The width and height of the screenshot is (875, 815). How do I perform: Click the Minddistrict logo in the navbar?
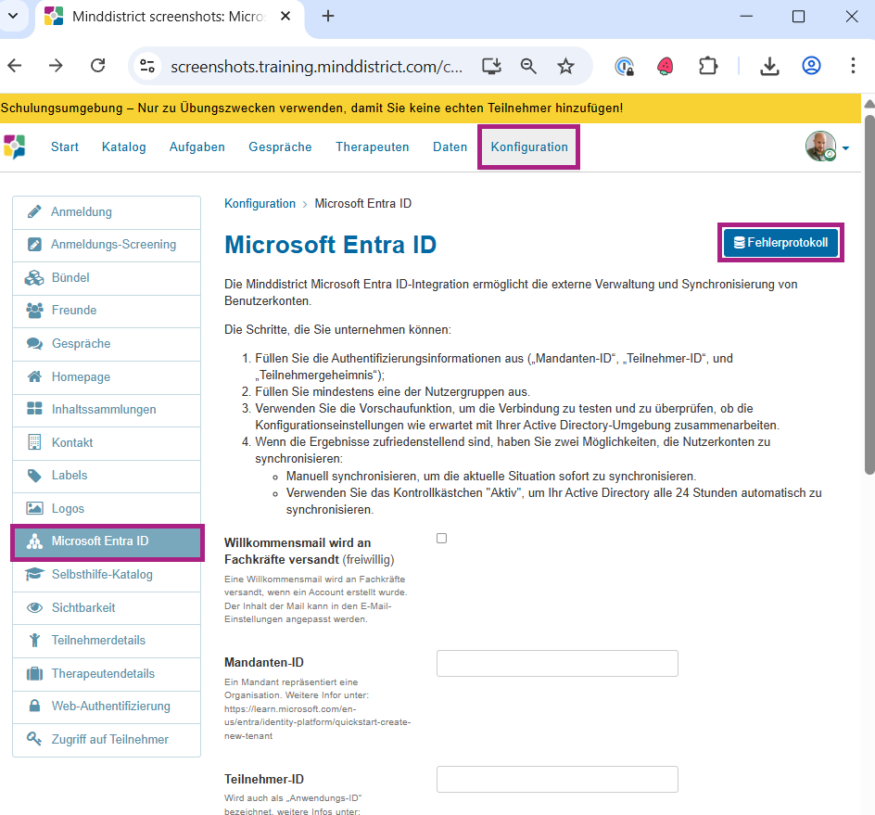(x=15, y=146)
